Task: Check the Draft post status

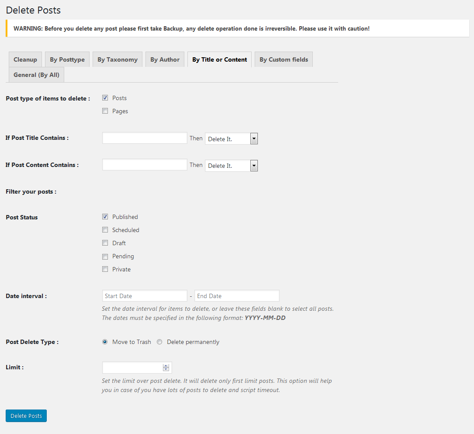Action: click(x=105, y=243)
